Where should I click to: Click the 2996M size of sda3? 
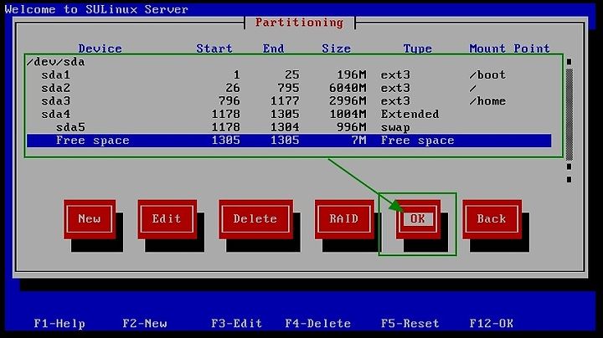[348, 101]
